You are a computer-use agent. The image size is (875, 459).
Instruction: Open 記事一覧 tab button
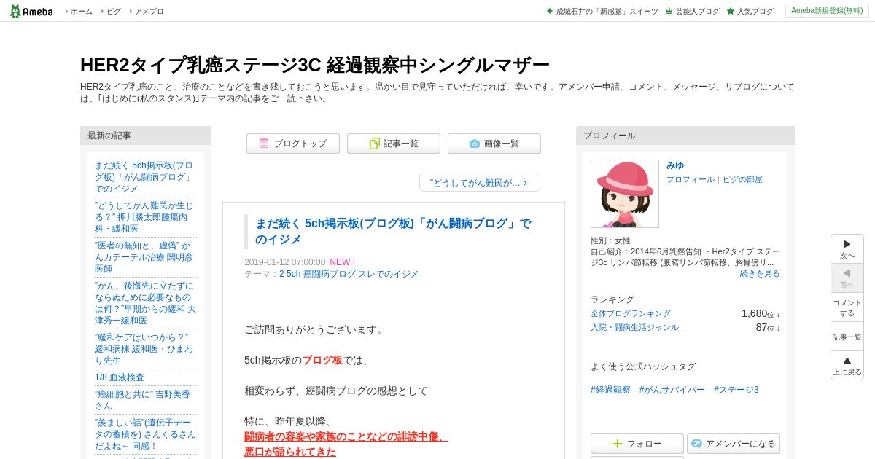(394, 144)
